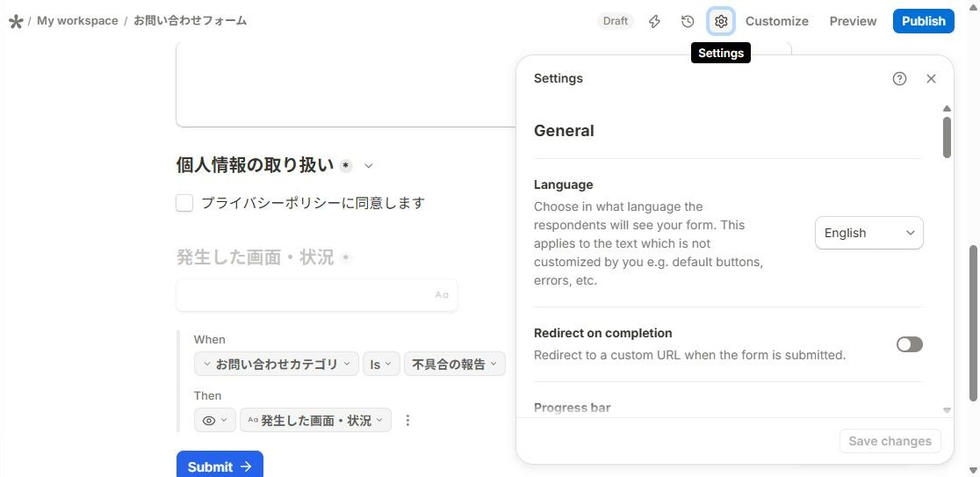
Task: Click the three-dot menu on Then row
Action: click(407, 420)
